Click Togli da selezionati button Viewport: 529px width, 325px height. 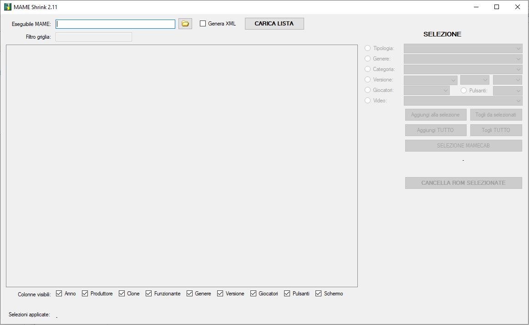point(496,115)
